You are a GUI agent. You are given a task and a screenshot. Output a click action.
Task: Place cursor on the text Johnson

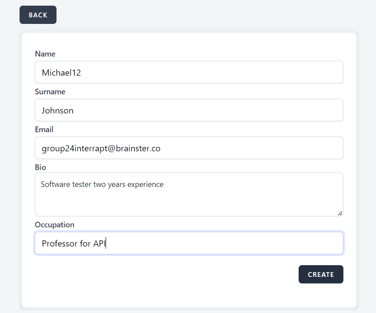pyautogui.click(x=57, y=110)
